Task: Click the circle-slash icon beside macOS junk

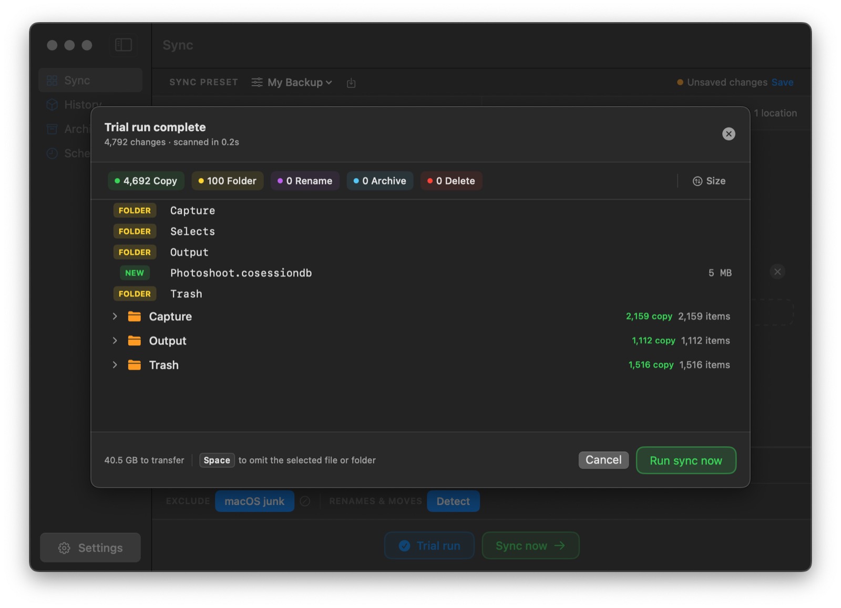Action: (x=305, y=501)
